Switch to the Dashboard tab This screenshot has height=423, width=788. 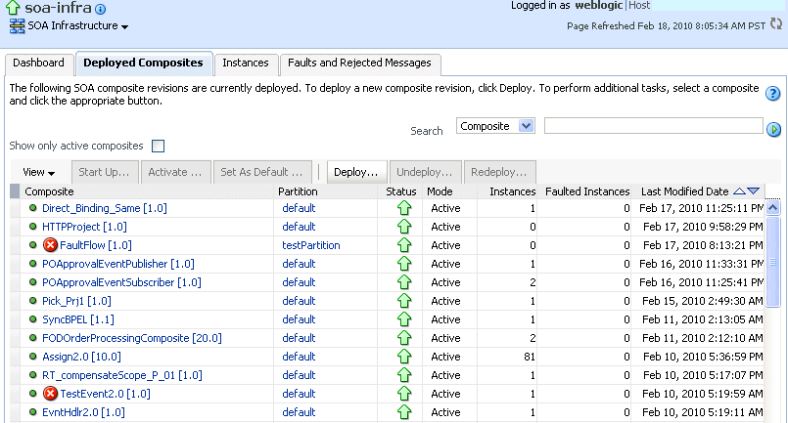coord(39,63)
